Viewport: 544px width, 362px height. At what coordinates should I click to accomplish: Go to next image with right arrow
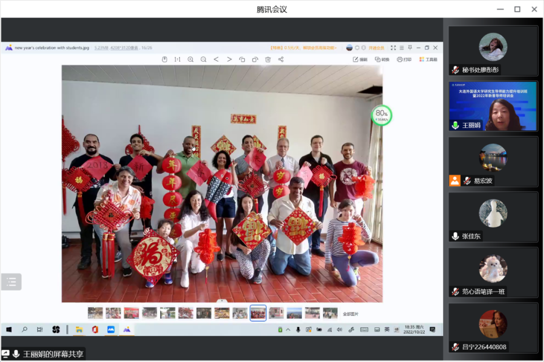(229, 59)
